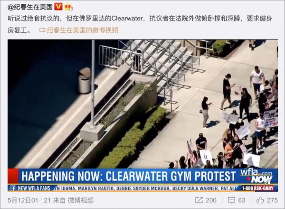The image size is (285, 209).
Task: Like the post with thumbs-up icon
Action: (260, 200)
